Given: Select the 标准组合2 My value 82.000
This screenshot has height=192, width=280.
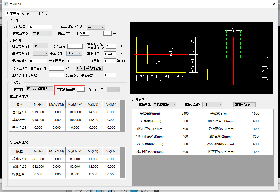Looking at the screenshot, I should point(75,167).
